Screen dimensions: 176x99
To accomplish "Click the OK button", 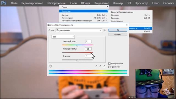I will pos(118,30).
